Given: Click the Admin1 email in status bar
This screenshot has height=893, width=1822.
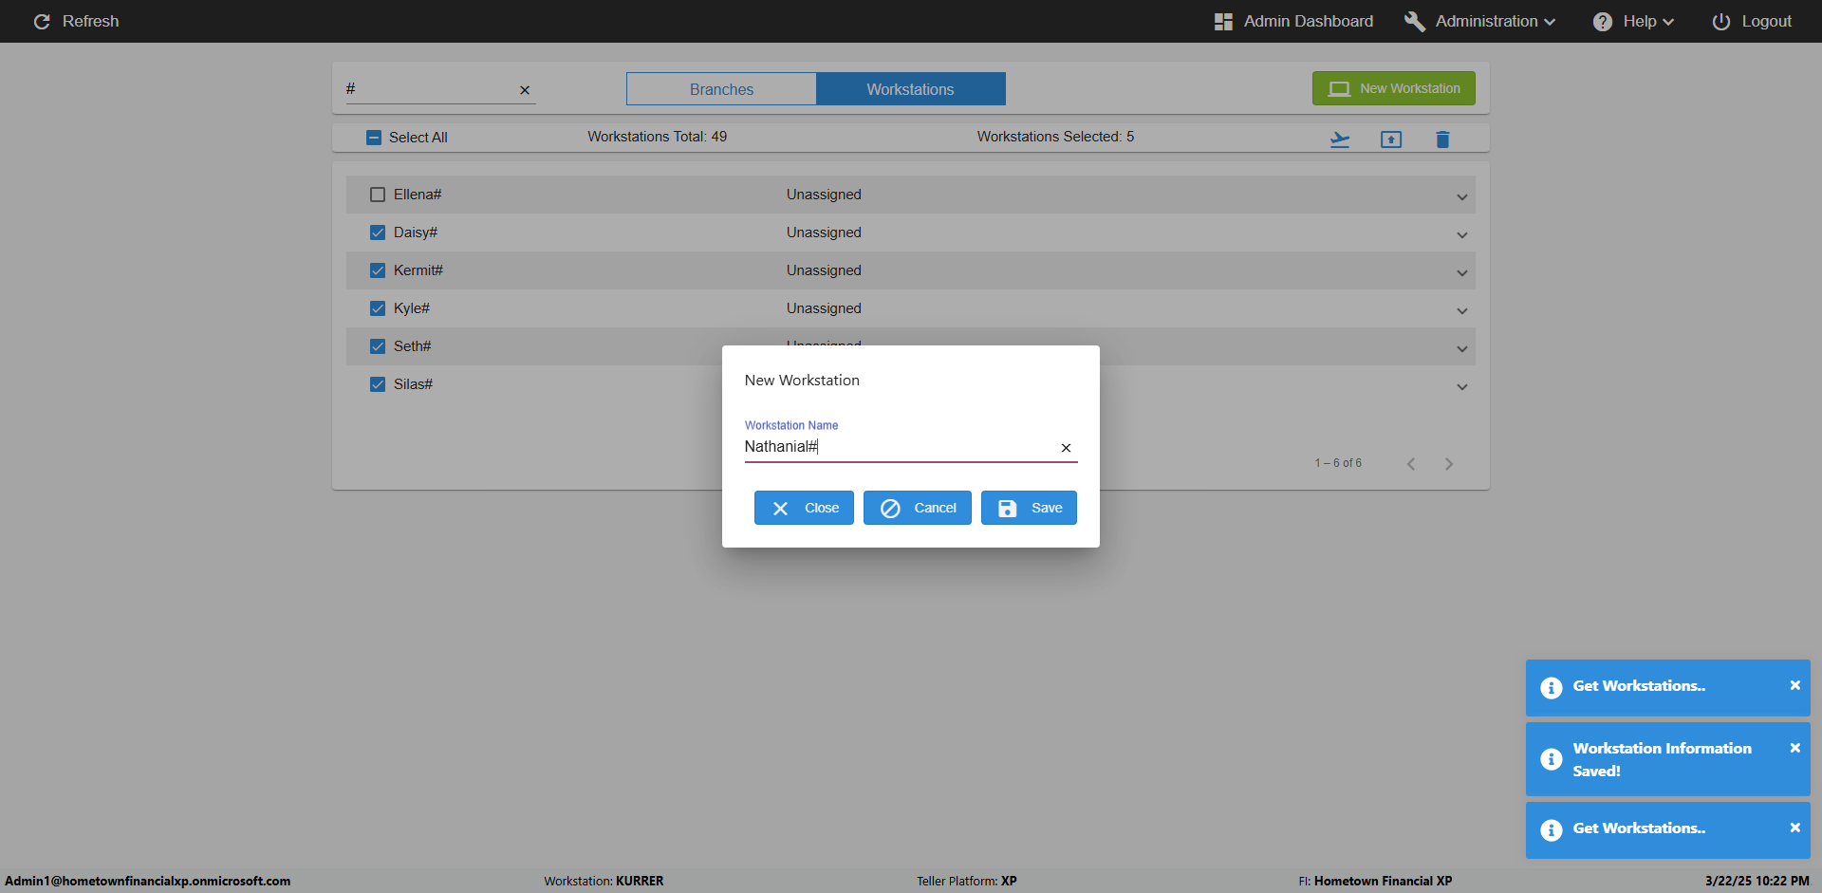Looking at the screenshot, I should point(148,881).
